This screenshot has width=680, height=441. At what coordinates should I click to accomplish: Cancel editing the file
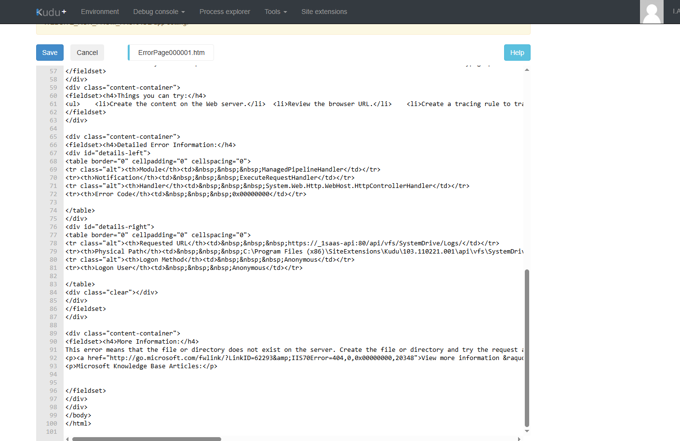[x=87, y=53]
